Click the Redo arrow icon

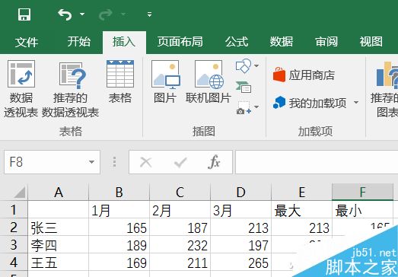coord(106,14)
